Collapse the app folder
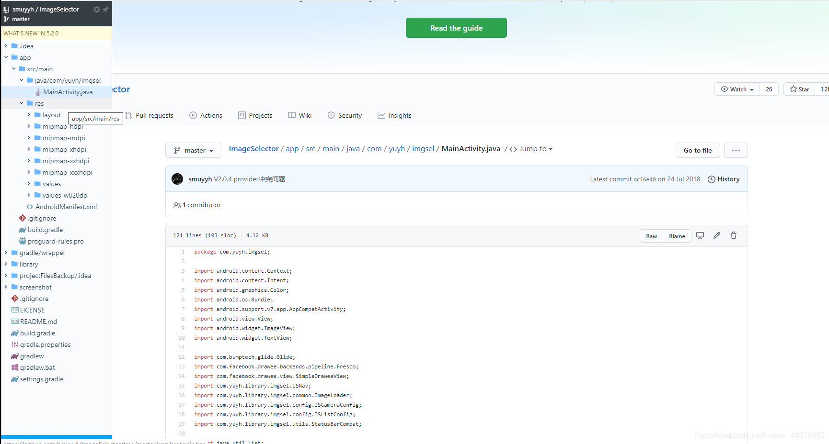The width and height of the screenshot is (829, 444). pyautogui.click(x=6, y=57)
